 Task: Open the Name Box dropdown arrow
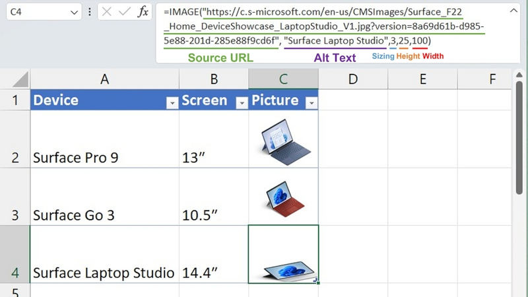pyautogui.click(x=74, y=13)
